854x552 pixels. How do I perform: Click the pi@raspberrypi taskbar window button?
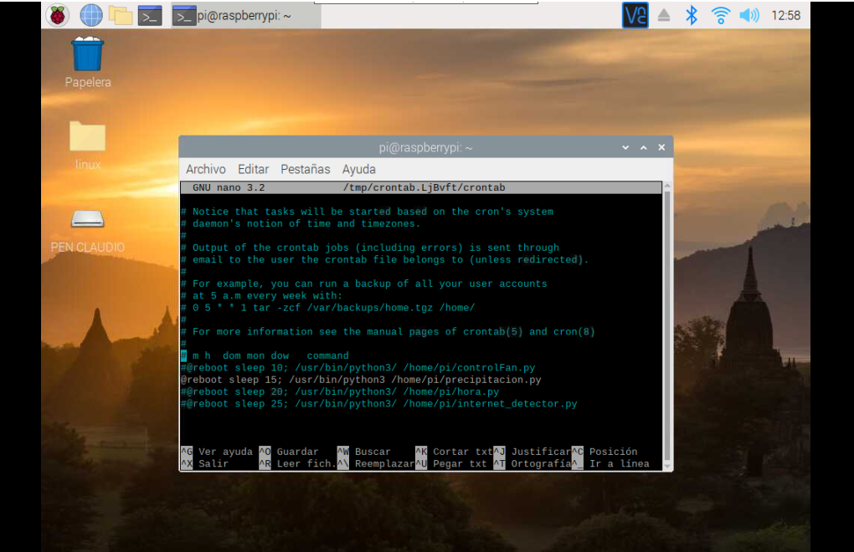[x=244, y=15]
